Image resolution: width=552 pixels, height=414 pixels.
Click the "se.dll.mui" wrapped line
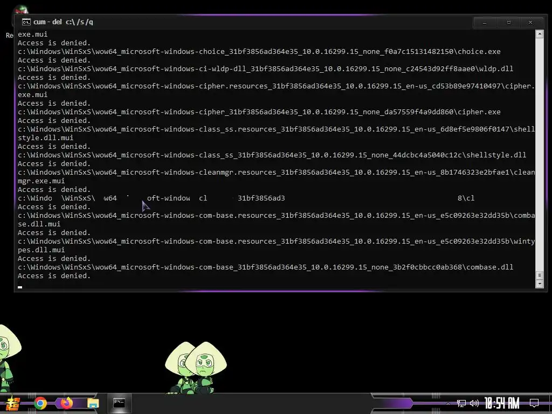coord(39,224)
